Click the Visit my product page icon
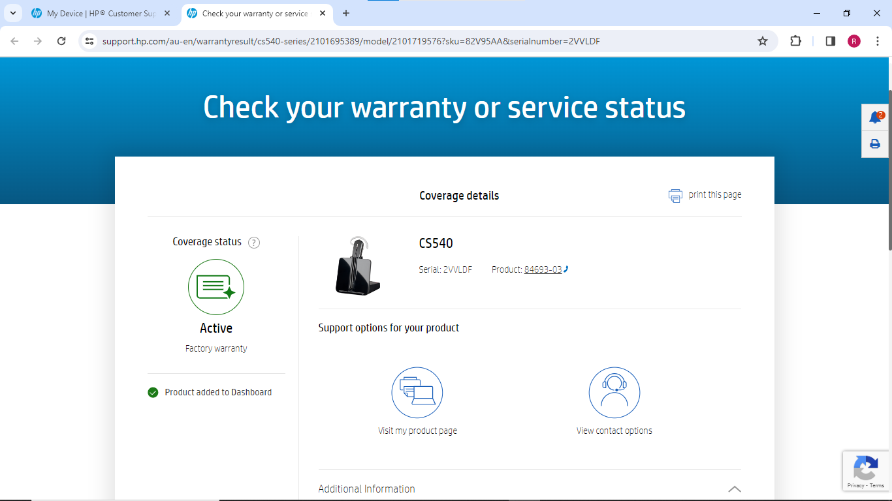892x501 pixels. point(417,392)
